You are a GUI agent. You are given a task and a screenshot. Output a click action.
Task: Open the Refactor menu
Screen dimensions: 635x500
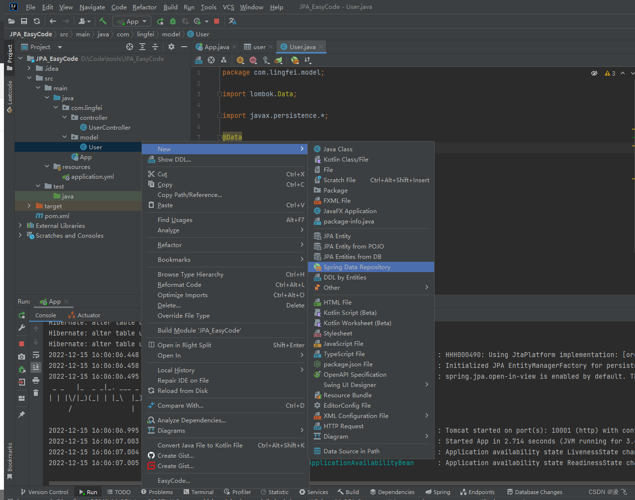click(144, 7)
